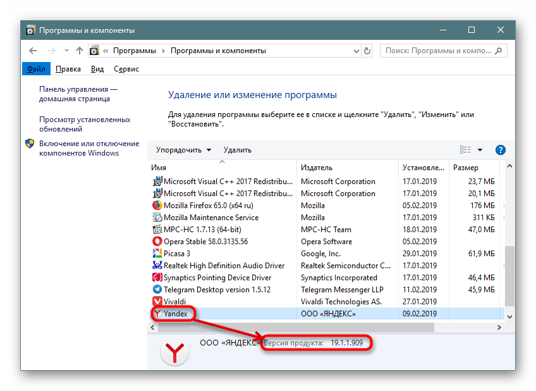Sort by the Размер column header
The height and width of the screenshot is (391, 536).
tap(474, 168)
